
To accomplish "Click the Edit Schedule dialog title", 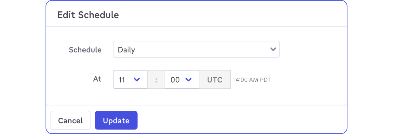I will coord(88,15).
